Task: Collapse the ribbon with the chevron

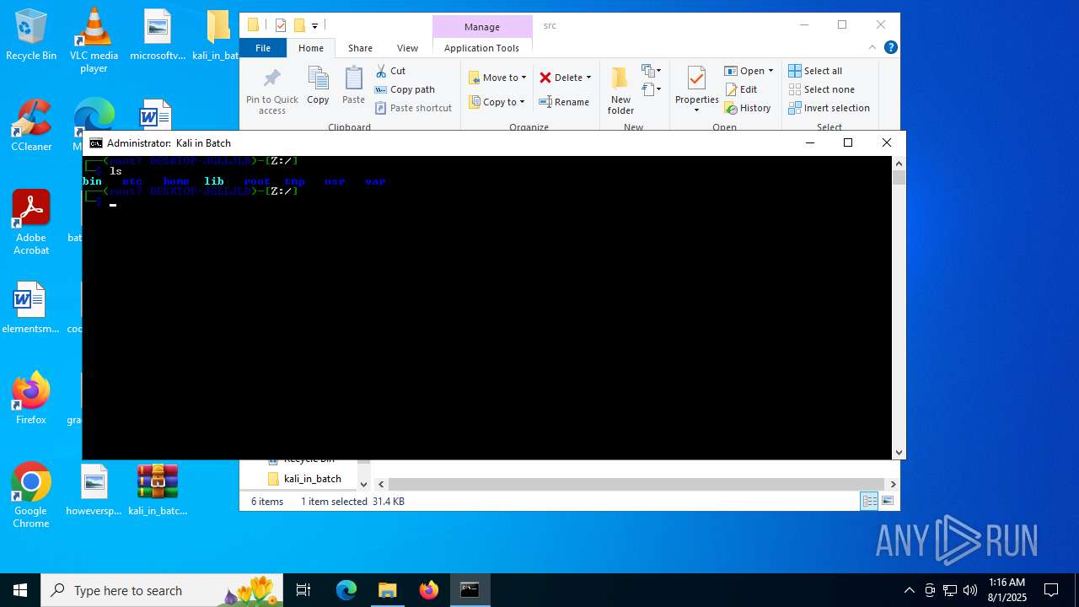Action: pyautogui.click(x=872, y=47)
